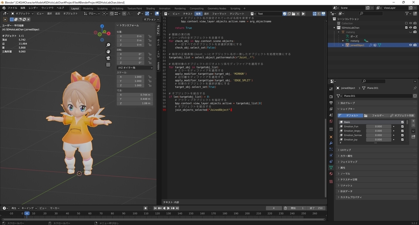This screenshot has height=225, width=419.
Task: Toggle line numbers display in text editor
Action: point(314,14)
